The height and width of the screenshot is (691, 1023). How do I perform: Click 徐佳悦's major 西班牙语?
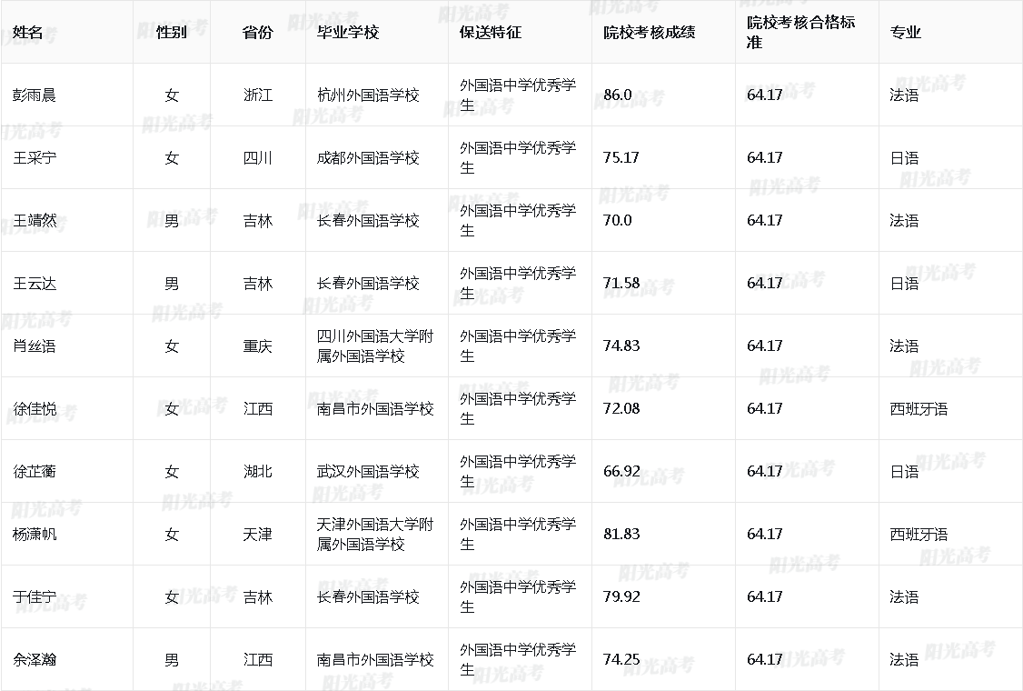919,408
